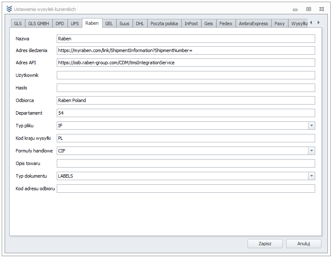Close the courier settings window
The image size is (332, 257).
(321, 9)
